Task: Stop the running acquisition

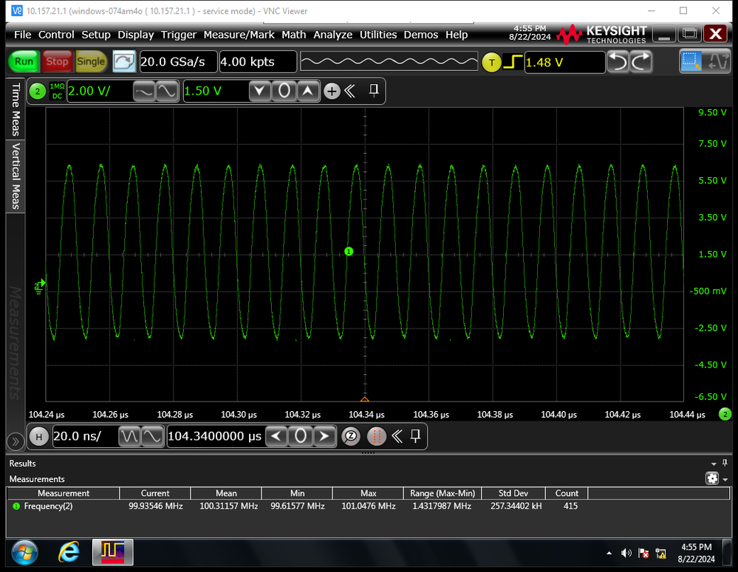Action: coord(57,61)
